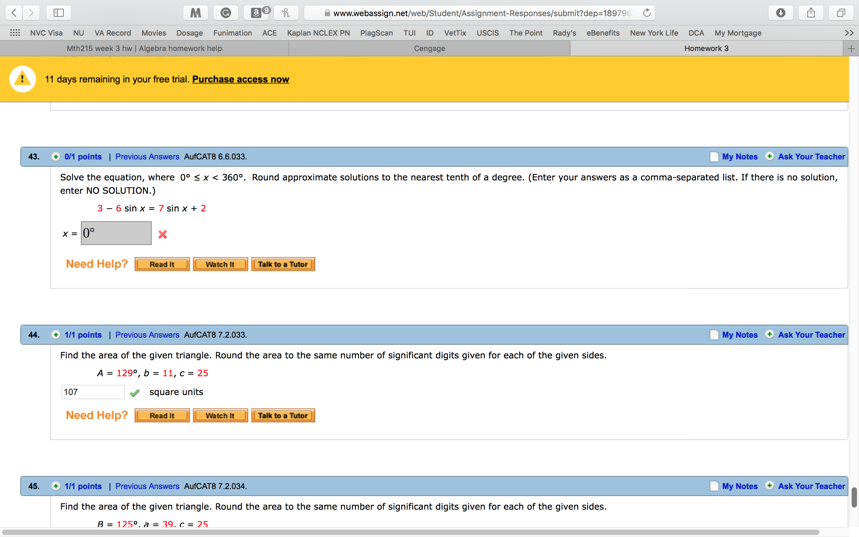Screen dimensions: 859x537
Task: Open The Point bookmark
Action: (526, 33)
